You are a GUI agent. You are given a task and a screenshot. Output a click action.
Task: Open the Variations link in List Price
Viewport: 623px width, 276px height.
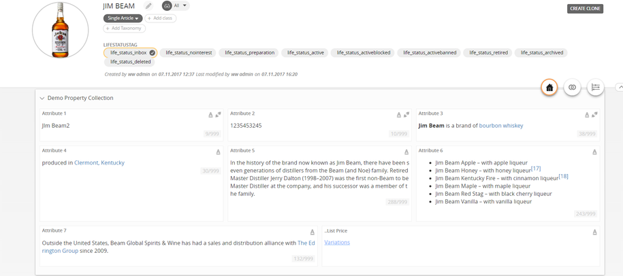pyautogui.click(x=337, y=242)
